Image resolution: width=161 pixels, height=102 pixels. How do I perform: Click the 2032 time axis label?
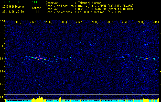33,22
